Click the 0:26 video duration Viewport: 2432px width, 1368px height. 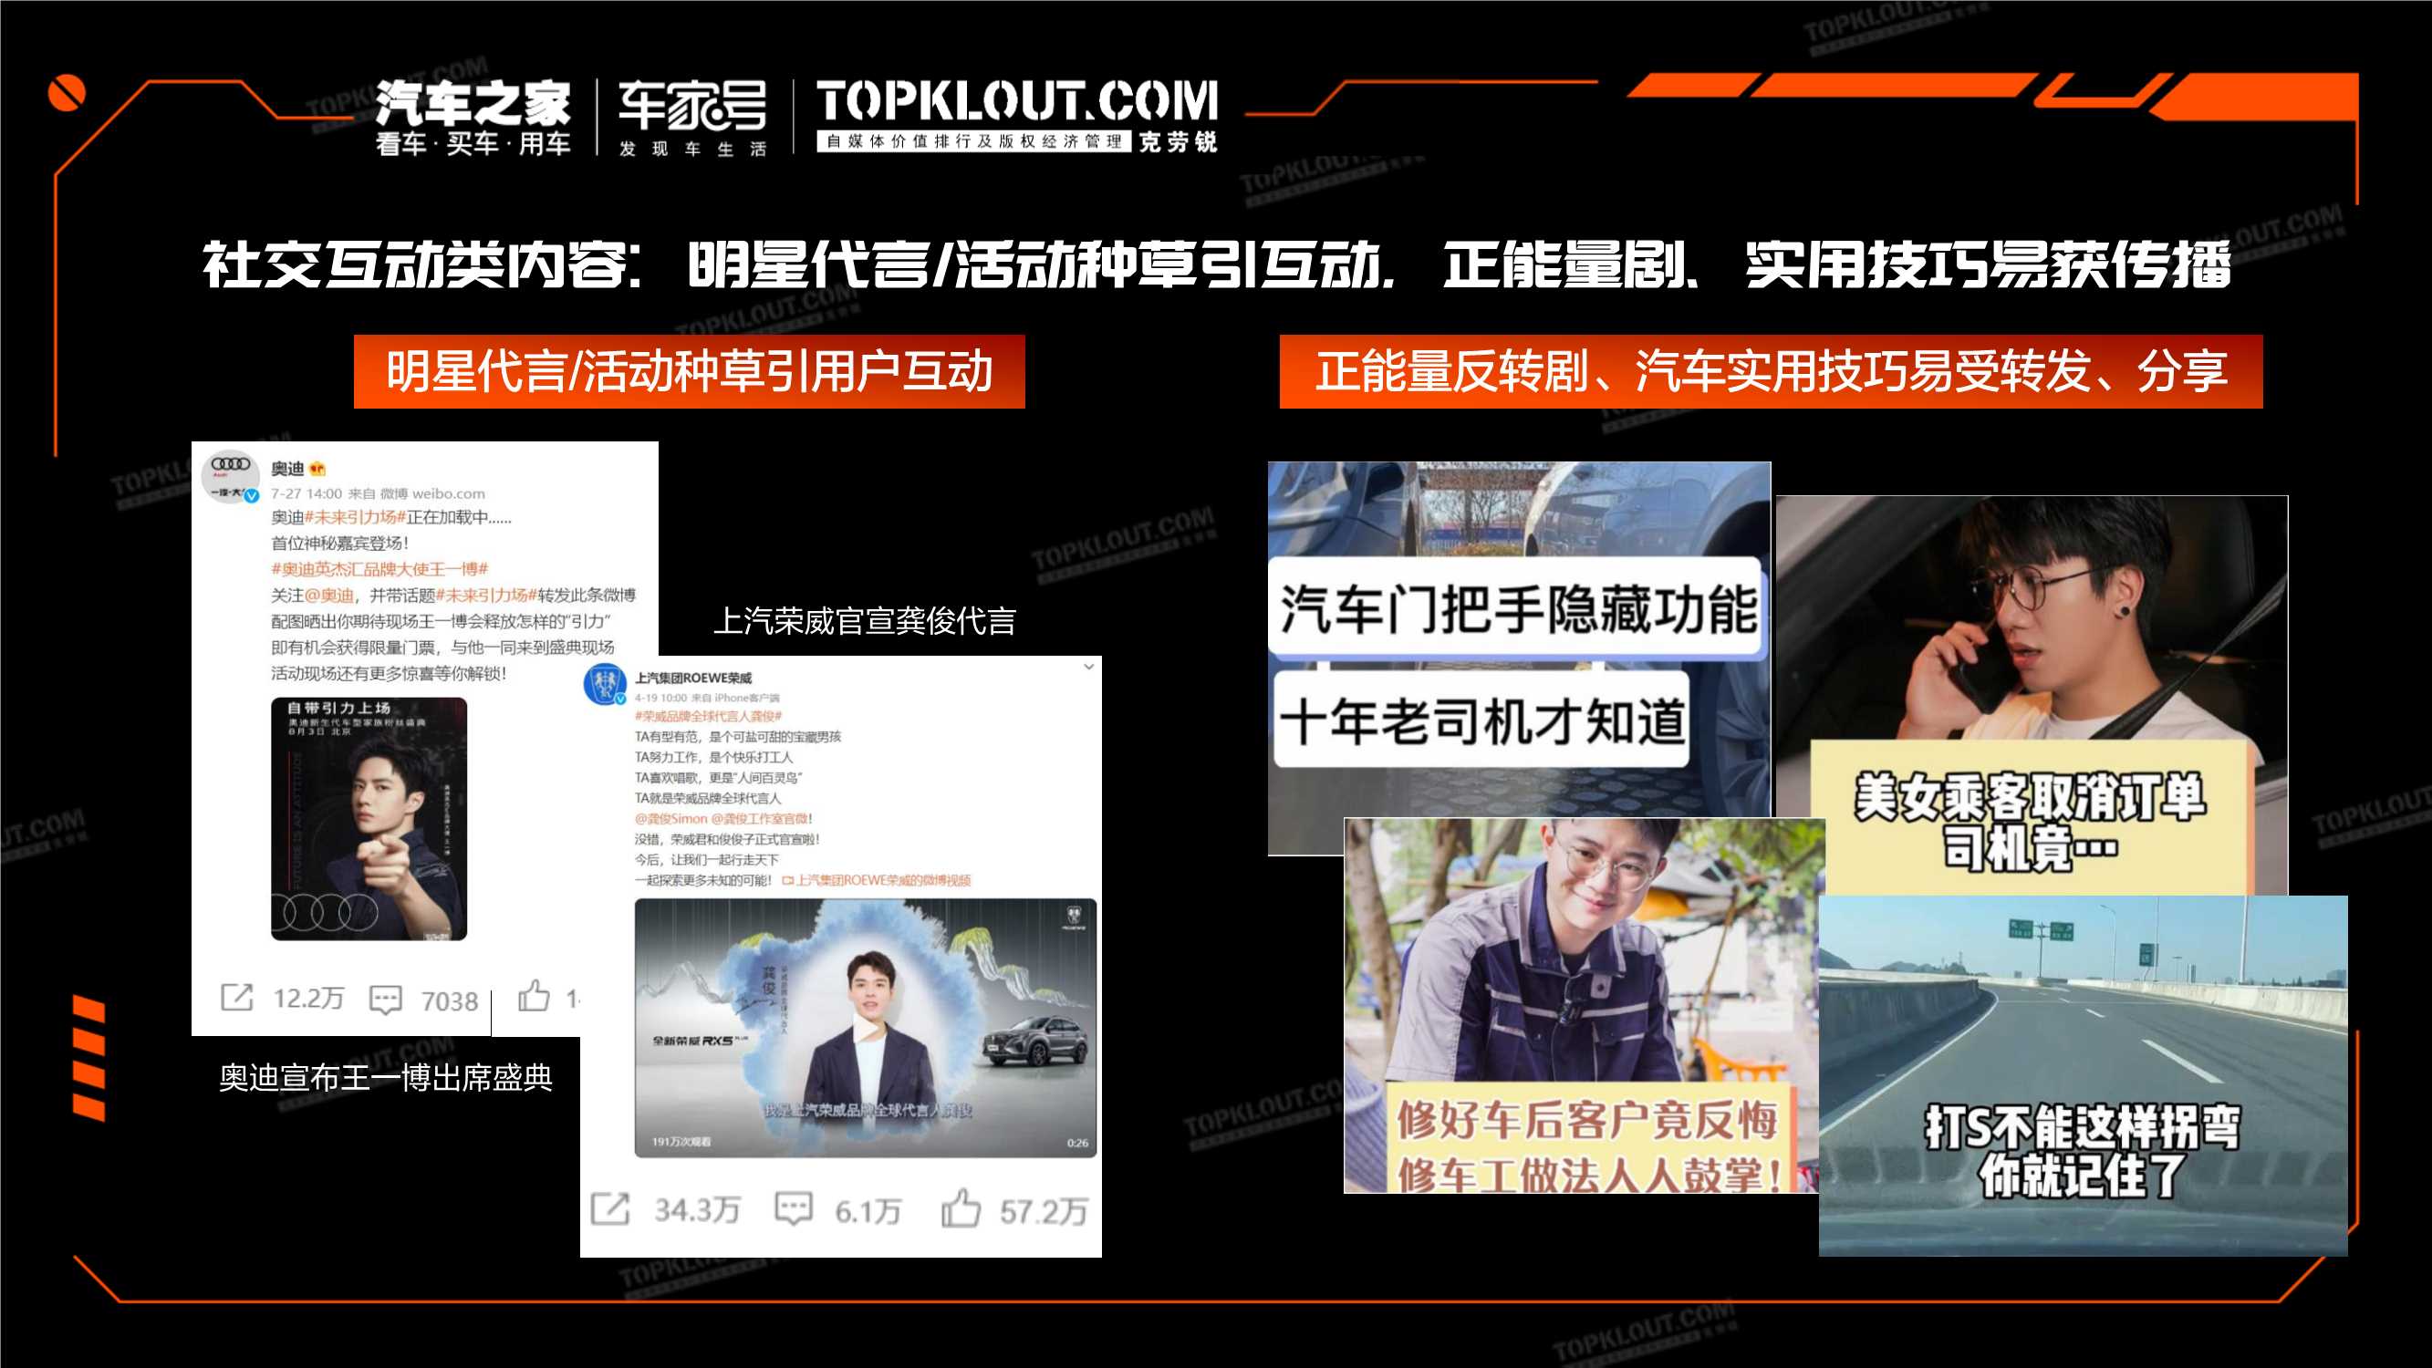(1077, 1144)
